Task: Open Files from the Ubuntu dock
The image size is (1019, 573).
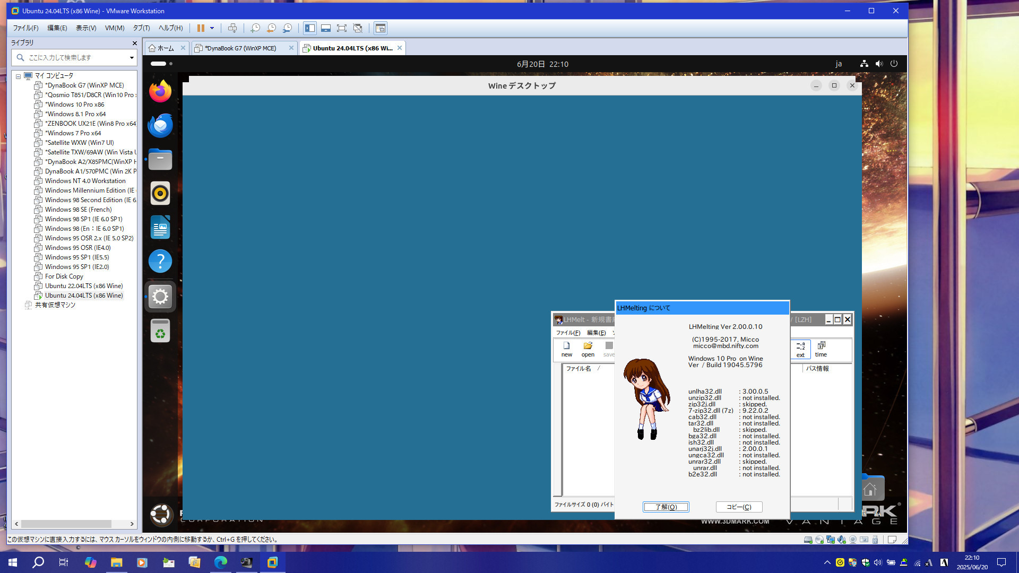Action: [160, 159]
